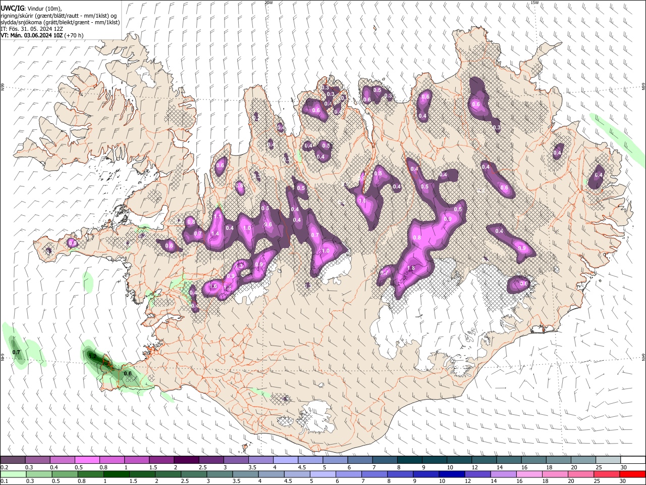Click the 'rigning/skúrir (grænt/blátt/rautt' legend description line
Viewport: 646px width, 485px height.
click(x=59, y=16)
